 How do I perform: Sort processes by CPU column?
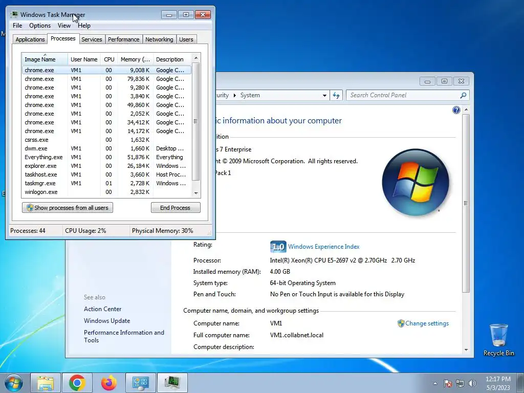109,59
